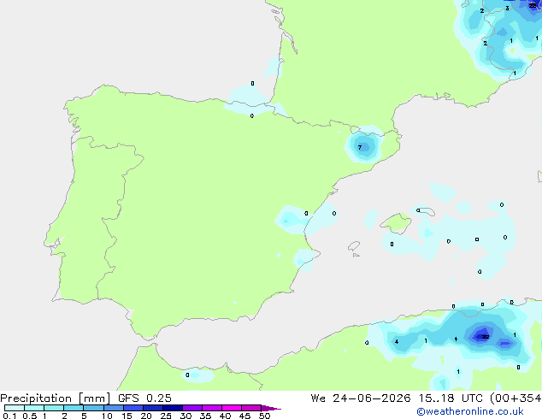This screenshot has height=419, width=542.
Task: Click the 1–2 mm legend swatch
Action: pos(54,408)
